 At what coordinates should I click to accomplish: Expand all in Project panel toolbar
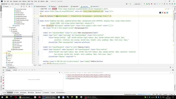pyautogui.click(x=24, y=7)
